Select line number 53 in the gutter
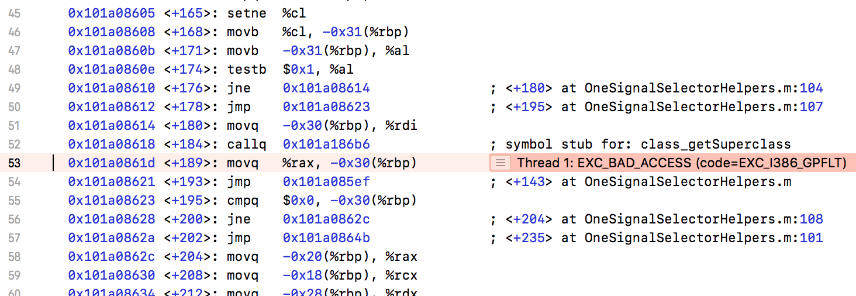 click(15, 163)
